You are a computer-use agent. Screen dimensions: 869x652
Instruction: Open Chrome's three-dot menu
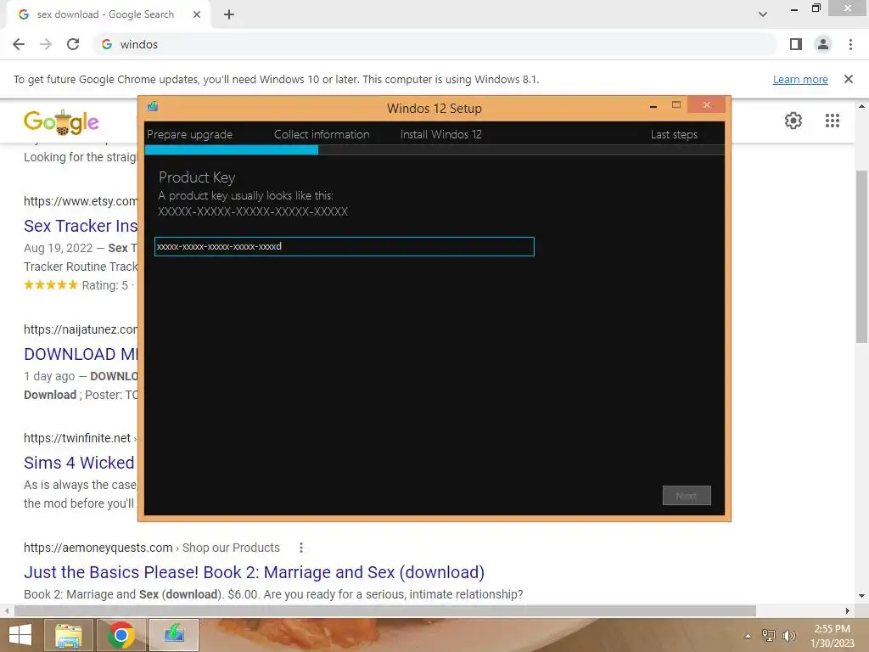pos(850,44)
